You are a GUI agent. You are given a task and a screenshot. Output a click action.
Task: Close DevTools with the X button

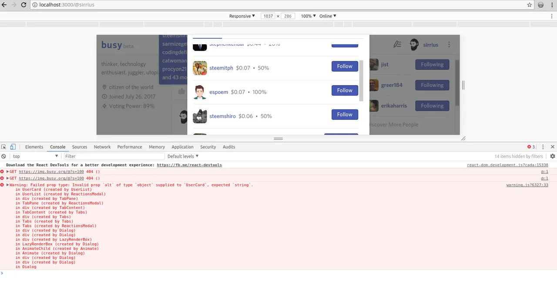tap(553, 147)
